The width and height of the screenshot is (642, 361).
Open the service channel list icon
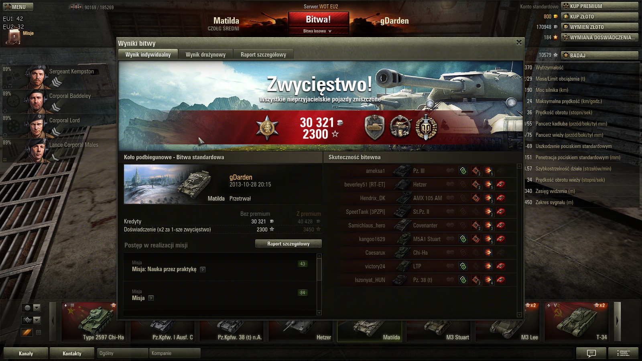[623, 353]
